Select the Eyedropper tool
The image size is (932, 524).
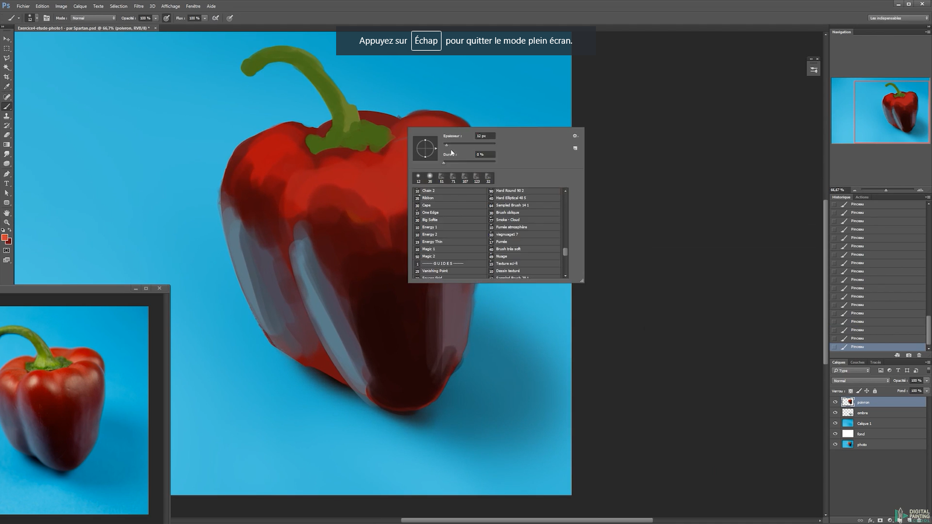[x=8, y=86]
